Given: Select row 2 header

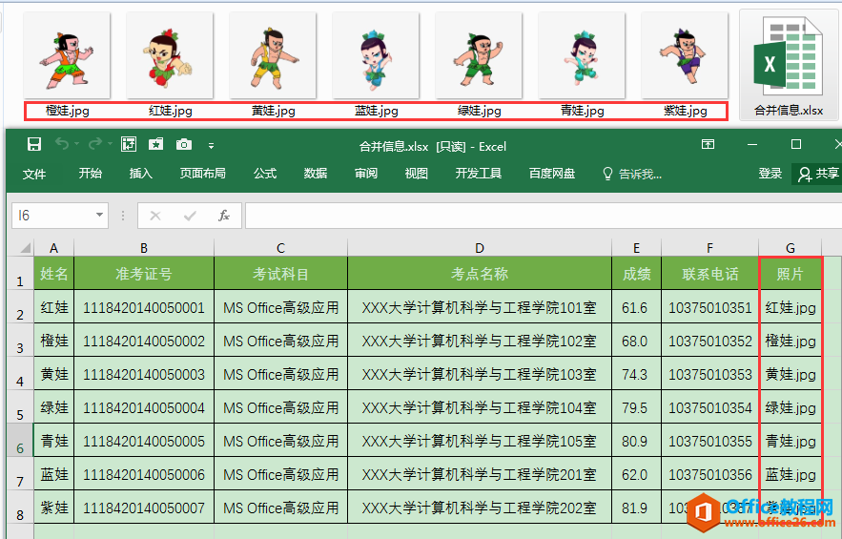Looking at the screenshot, I should pyautogui.click(x=20, y=307).
